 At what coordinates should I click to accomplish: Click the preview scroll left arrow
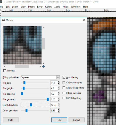[x=5, y=66]
